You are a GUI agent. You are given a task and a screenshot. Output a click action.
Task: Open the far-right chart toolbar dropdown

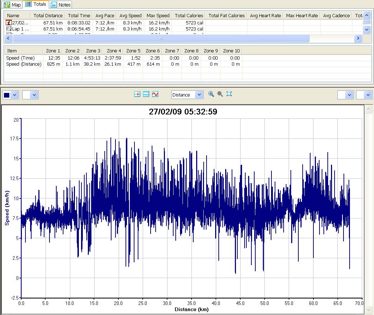(368, 95)
